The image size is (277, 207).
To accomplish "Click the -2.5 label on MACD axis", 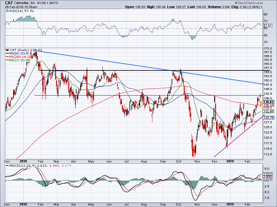I will [x=267, y=186].
